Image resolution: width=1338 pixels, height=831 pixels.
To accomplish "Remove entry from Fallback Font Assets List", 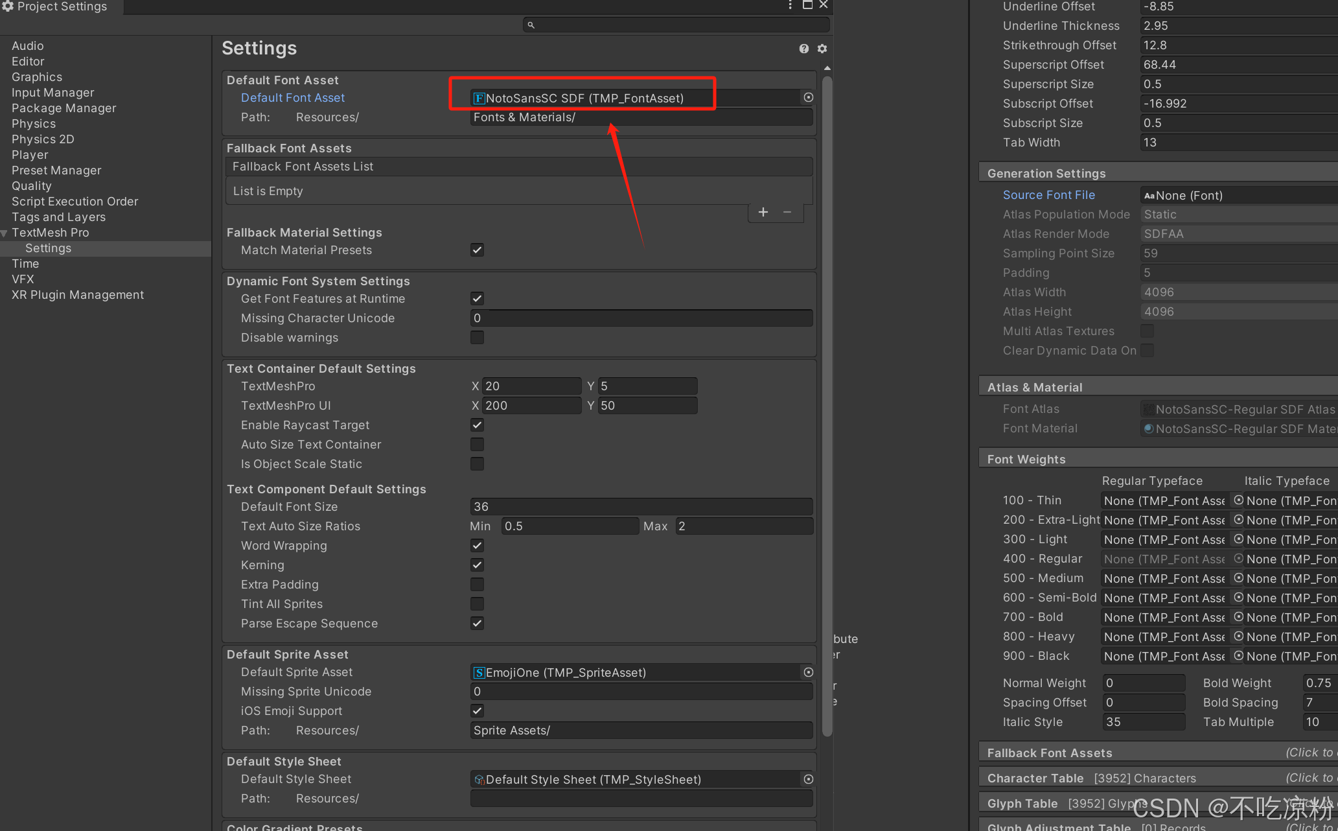I will click(787, 212).
